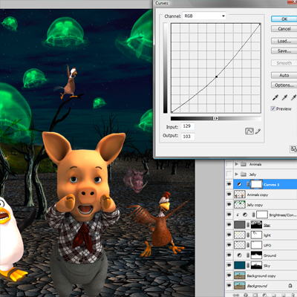The height and width of the screenshot is (297, 297).
Task: Select the black point eyedropper
Action: tap(275, 97)
